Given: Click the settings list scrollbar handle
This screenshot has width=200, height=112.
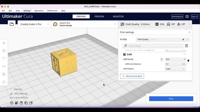Looking at the screenshot, I should [188, 61].
